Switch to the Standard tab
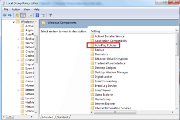 (62, 117)
